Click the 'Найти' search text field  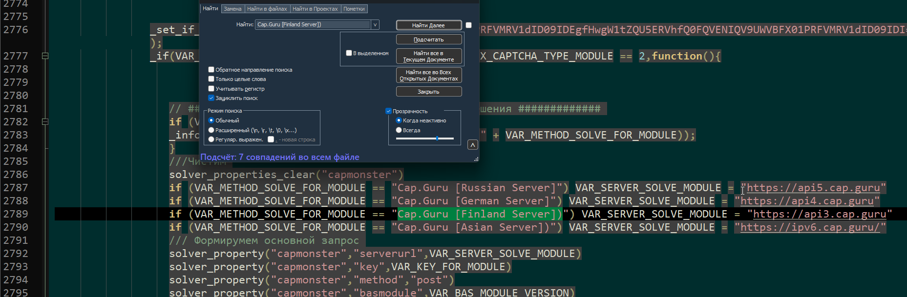(x=313, y=25)
